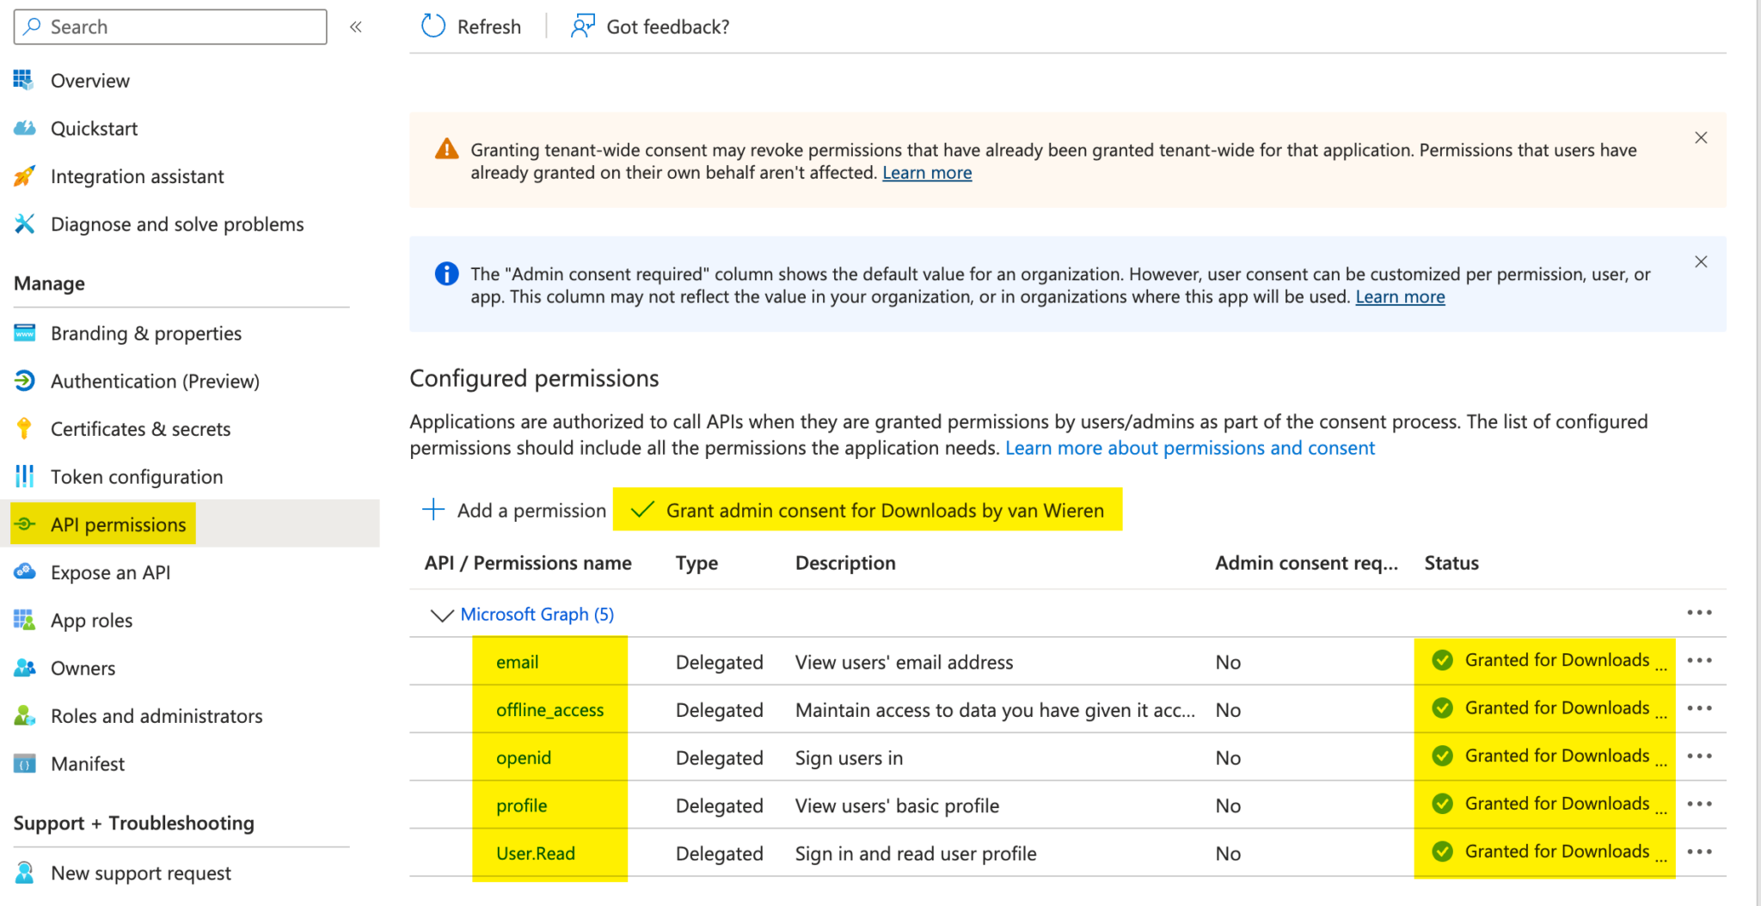
Task: Focus the sidebar Search field
Action: point(170,27)
